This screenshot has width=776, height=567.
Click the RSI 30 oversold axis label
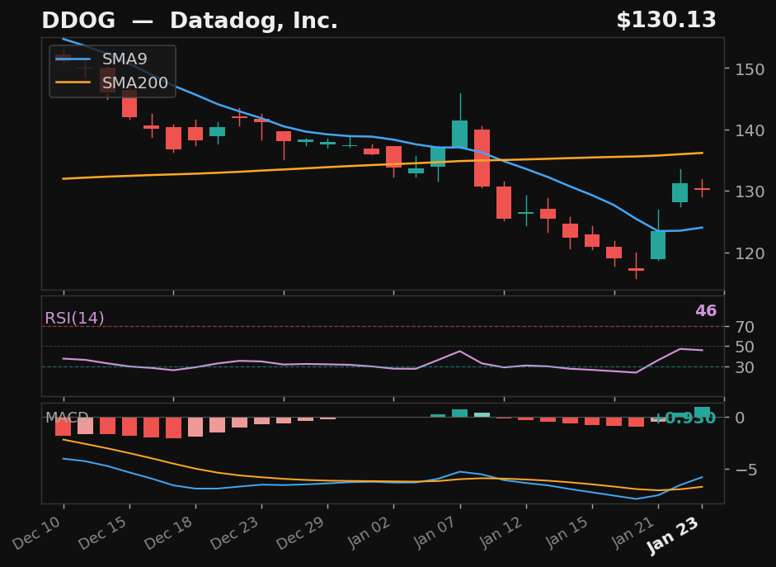click(x=745, y=367)
